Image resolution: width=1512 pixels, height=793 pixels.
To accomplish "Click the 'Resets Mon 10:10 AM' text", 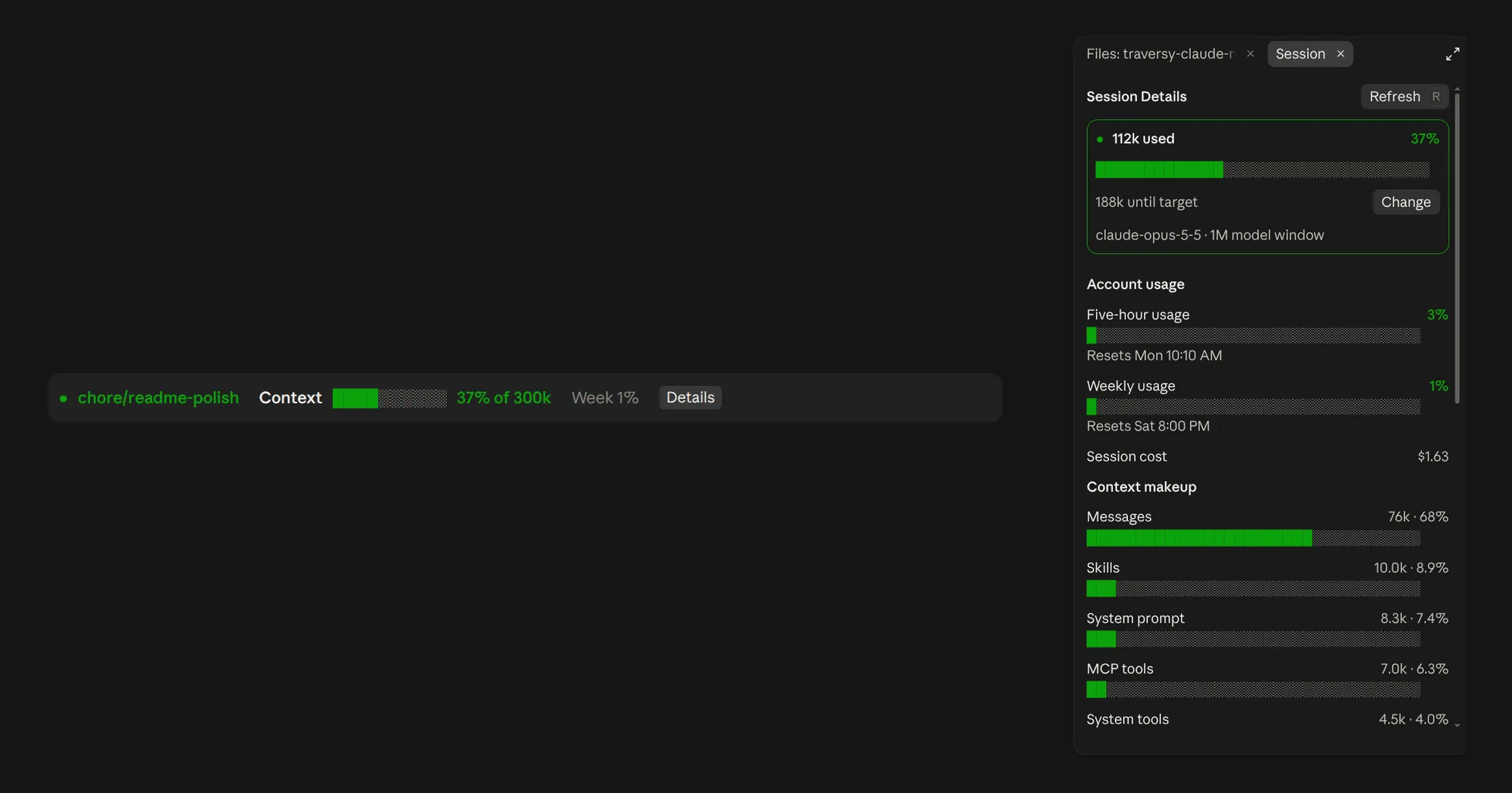I will pos(1154,355).
